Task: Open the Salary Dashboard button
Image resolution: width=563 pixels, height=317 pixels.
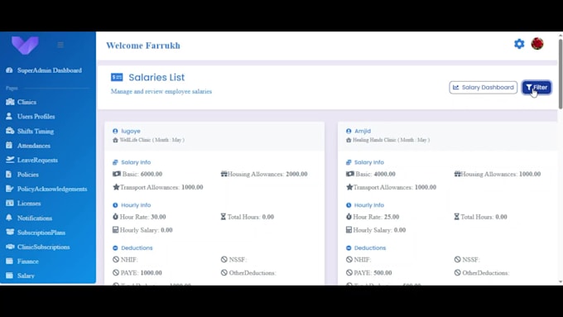Action: [483, 87]
